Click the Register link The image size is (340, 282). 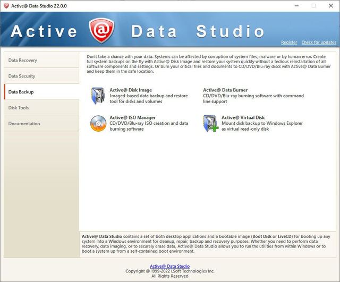[x=289, y=42]
